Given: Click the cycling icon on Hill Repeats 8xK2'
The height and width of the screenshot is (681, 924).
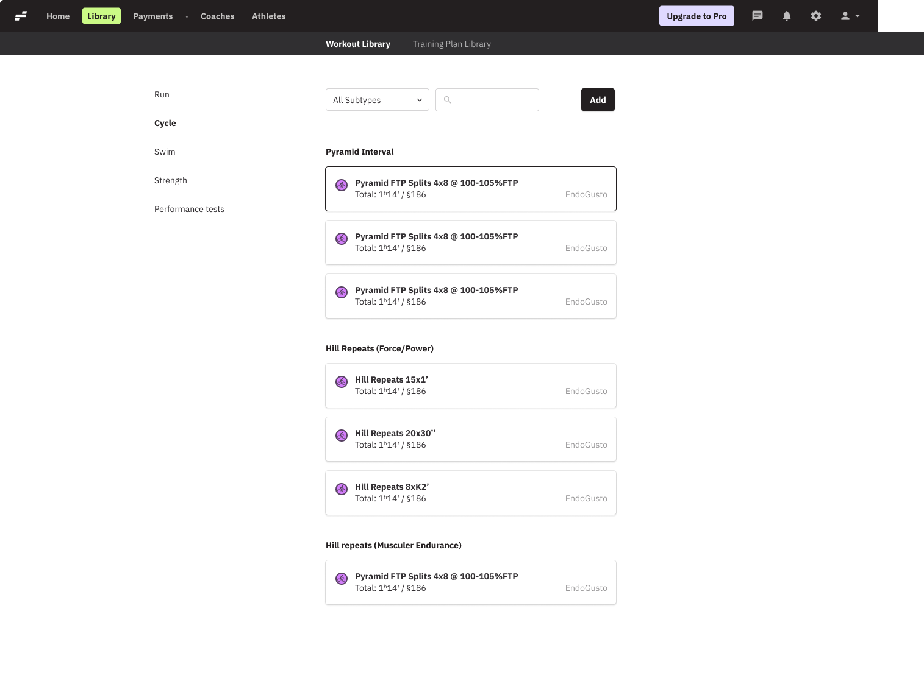Looking at the screenshot, I should click(342, 489).
